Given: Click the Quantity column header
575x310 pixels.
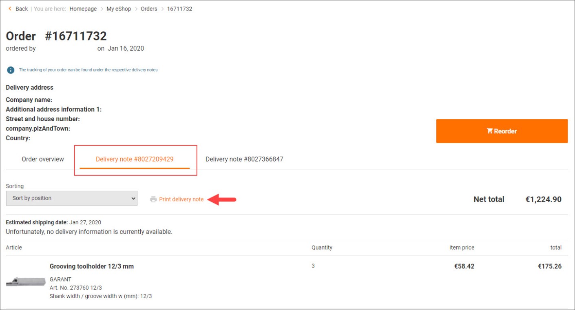Looking at the screenshot, I should coord(322,248).
